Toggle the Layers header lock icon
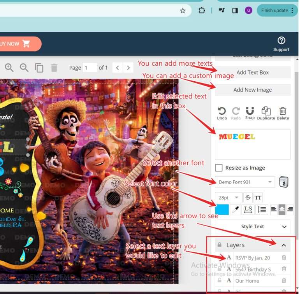The height and width of the screenshot is (294, 299). 220,245
